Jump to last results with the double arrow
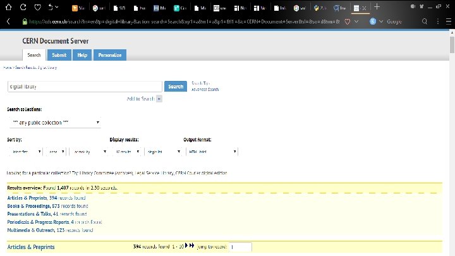This screenshot has width=455, height=256. click(x=191, y=245)
